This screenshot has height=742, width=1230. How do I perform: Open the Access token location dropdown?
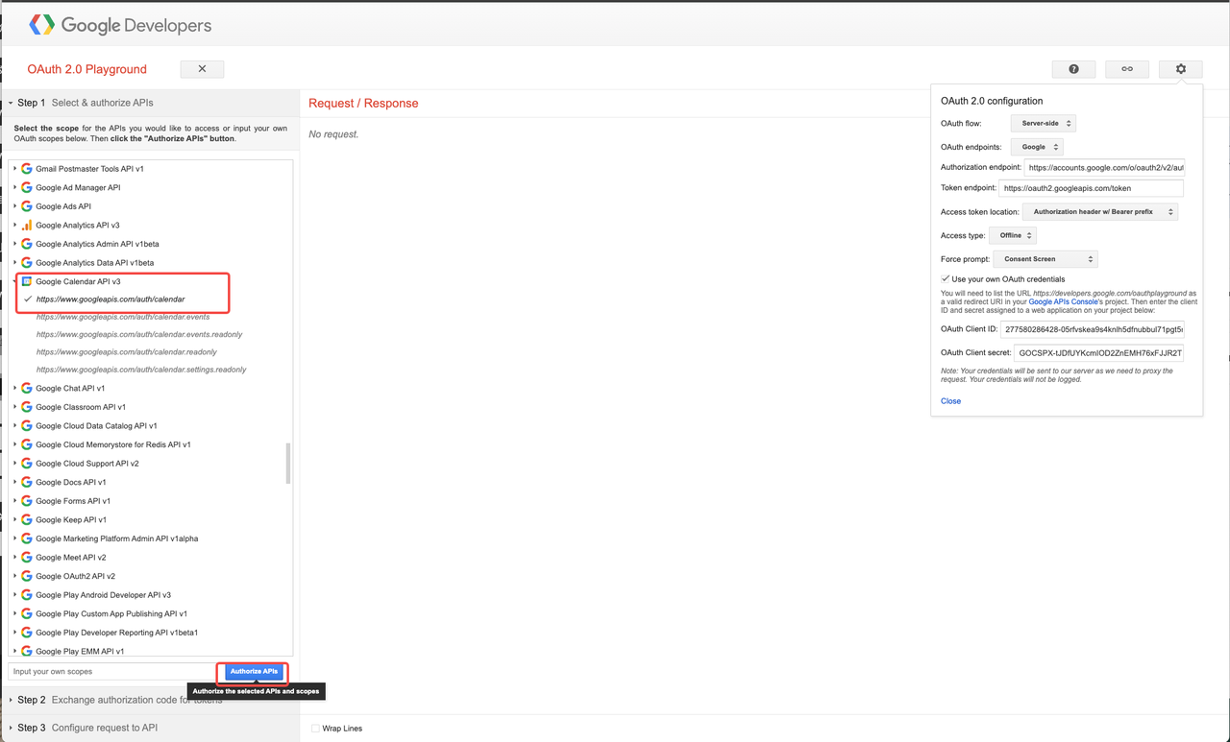point(1100,211)
